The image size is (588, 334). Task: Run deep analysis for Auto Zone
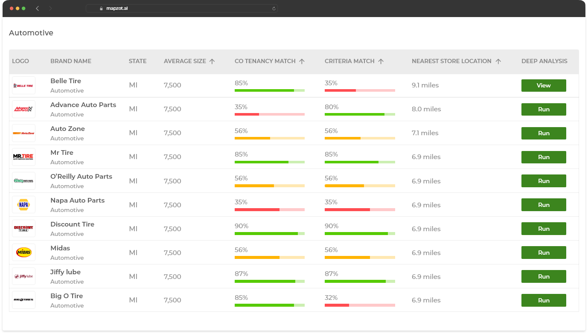544,133
